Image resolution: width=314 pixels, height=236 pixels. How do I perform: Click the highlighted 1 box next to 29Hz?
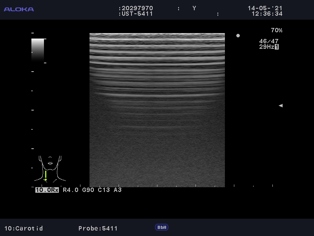point(277,47)
